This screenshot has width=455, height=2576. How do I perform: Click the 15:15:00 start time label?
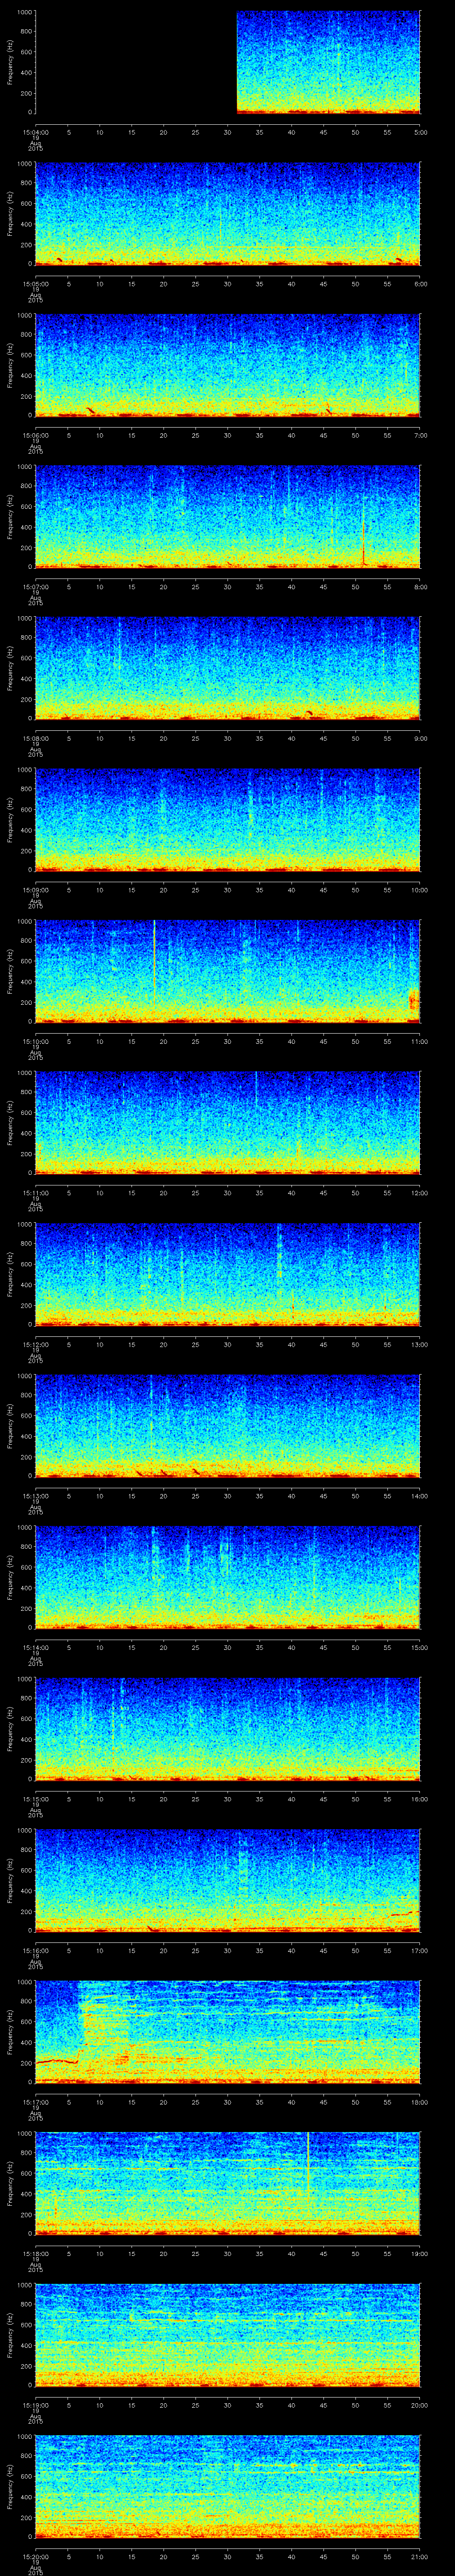35,1799
